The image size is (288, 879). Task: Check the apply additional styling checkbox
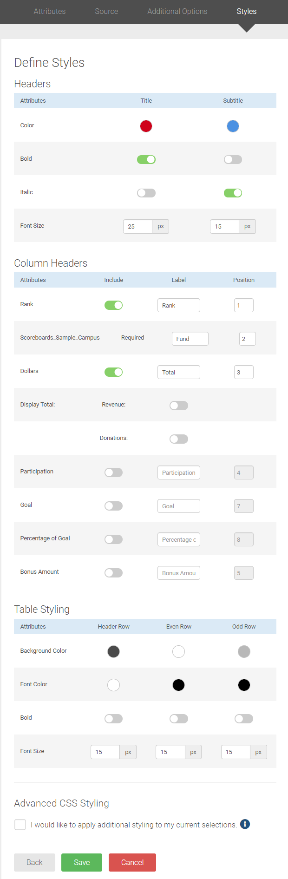[20, 820]
